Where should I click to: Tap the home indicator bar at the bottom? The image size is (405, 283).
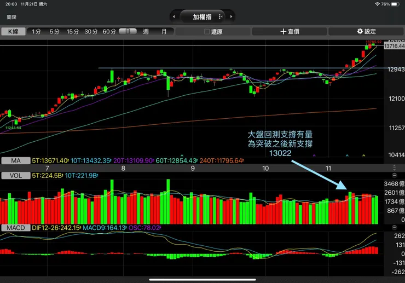[202, 279]
